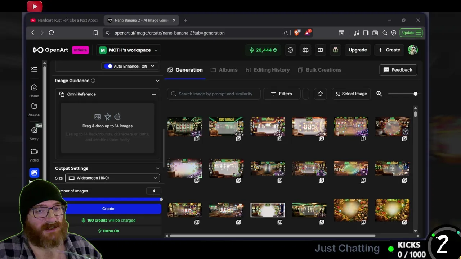Click Image Guidance info icon

[93, 81]
